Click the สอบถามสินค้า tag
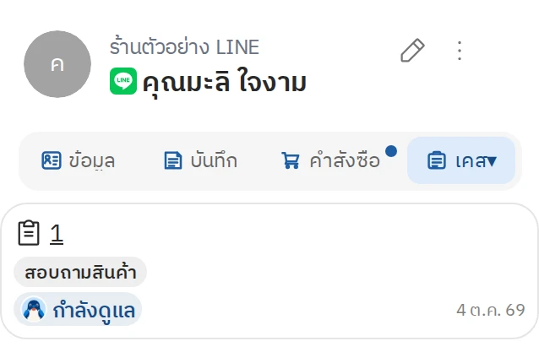The width and height of the screenshot is (539, 363). [x=80, y=272]
